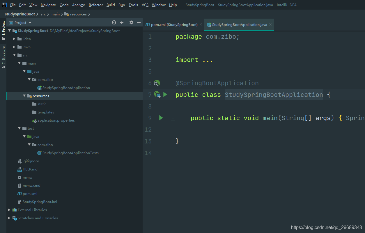
Task: Open the File menu
Action: coord(13,5)
